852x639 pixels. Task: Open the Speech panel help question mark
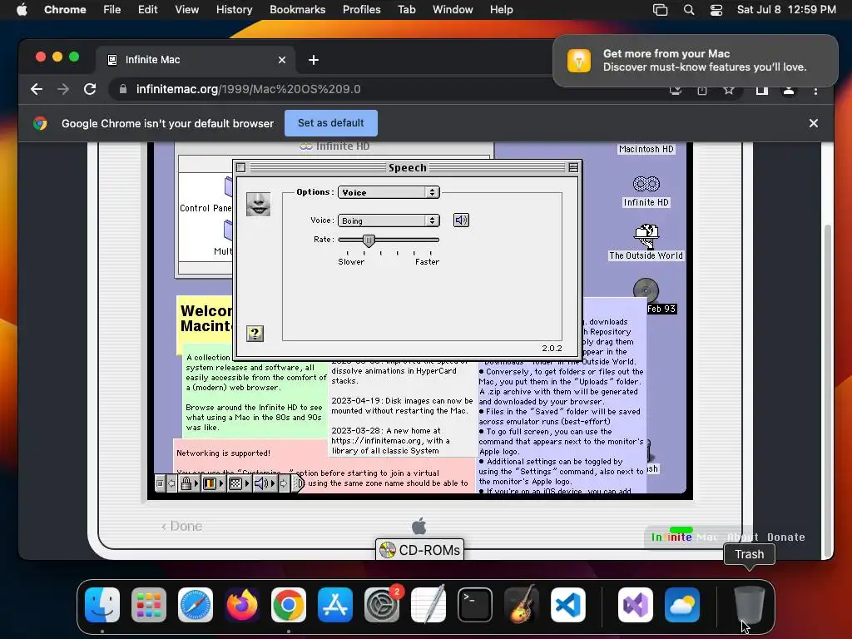click(255, 333)
